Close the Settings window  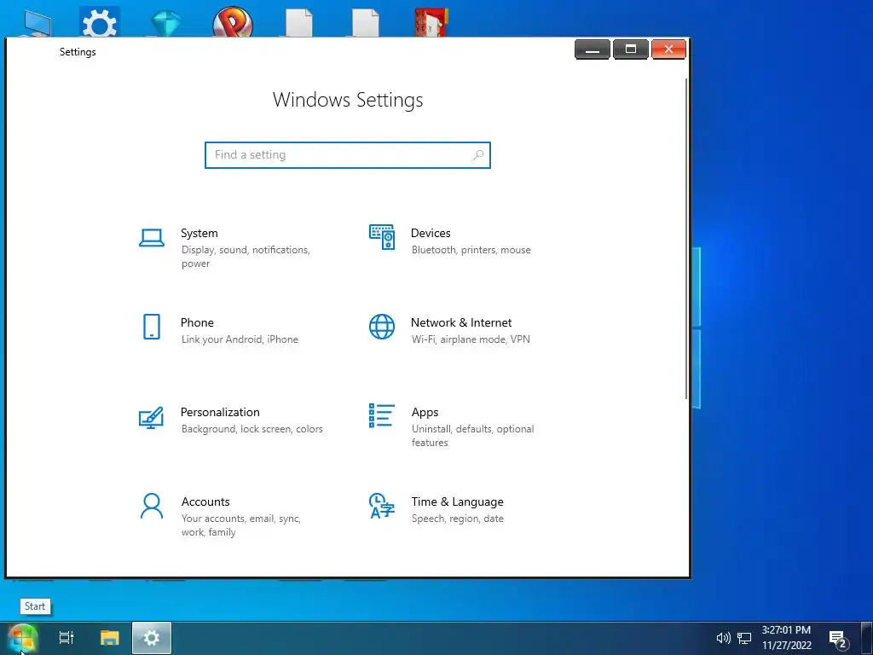[668, 49]
